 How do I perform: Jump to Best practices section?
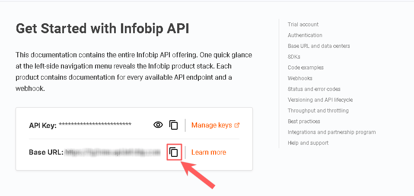coord(304,121)
